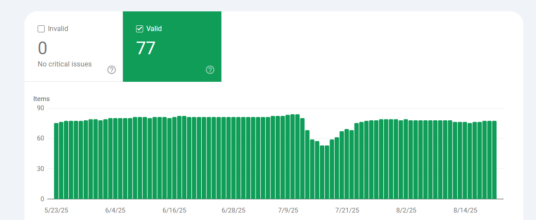This screenshot has width=536, height=220.
Task: Click the bar above 6/4/25 label
Action: click(x=116, y=158)
